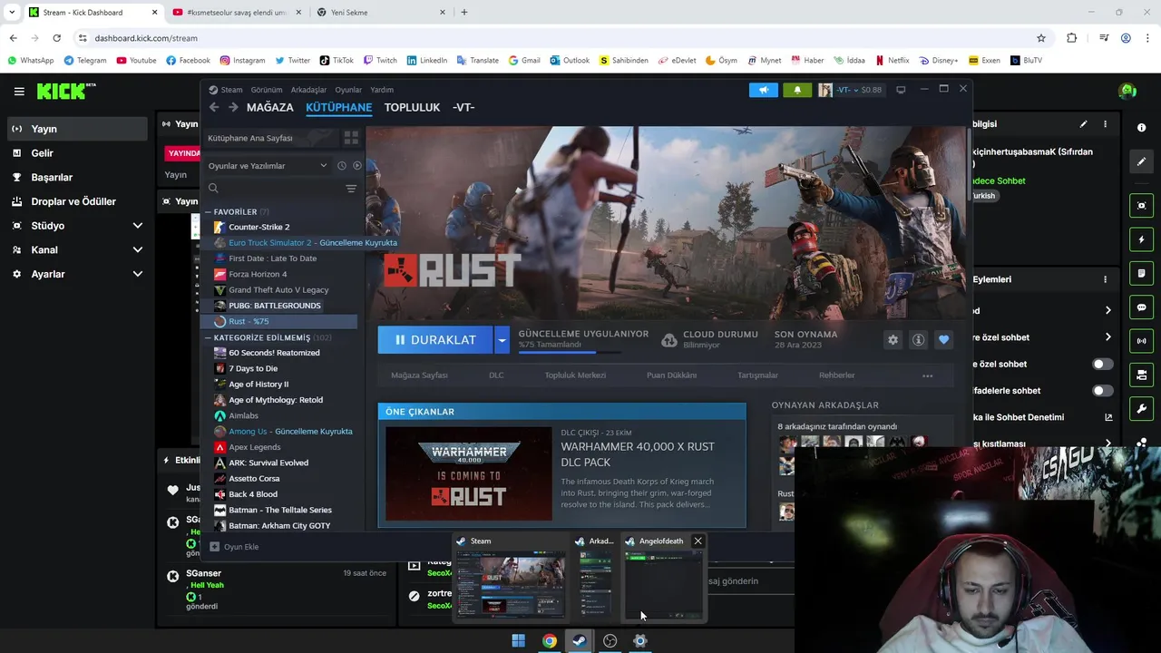
Task: Expand the Oyunlar ve Yazılımlar dropdown
Action: coord(268,166)
